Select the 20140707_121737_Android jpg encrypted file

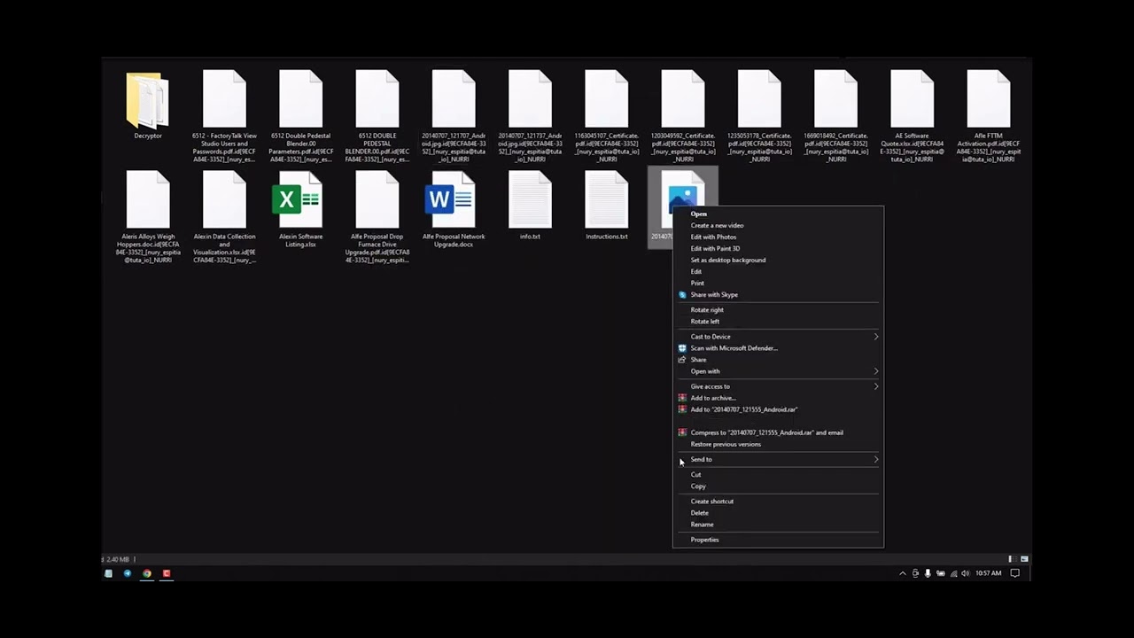coord(530,116)
